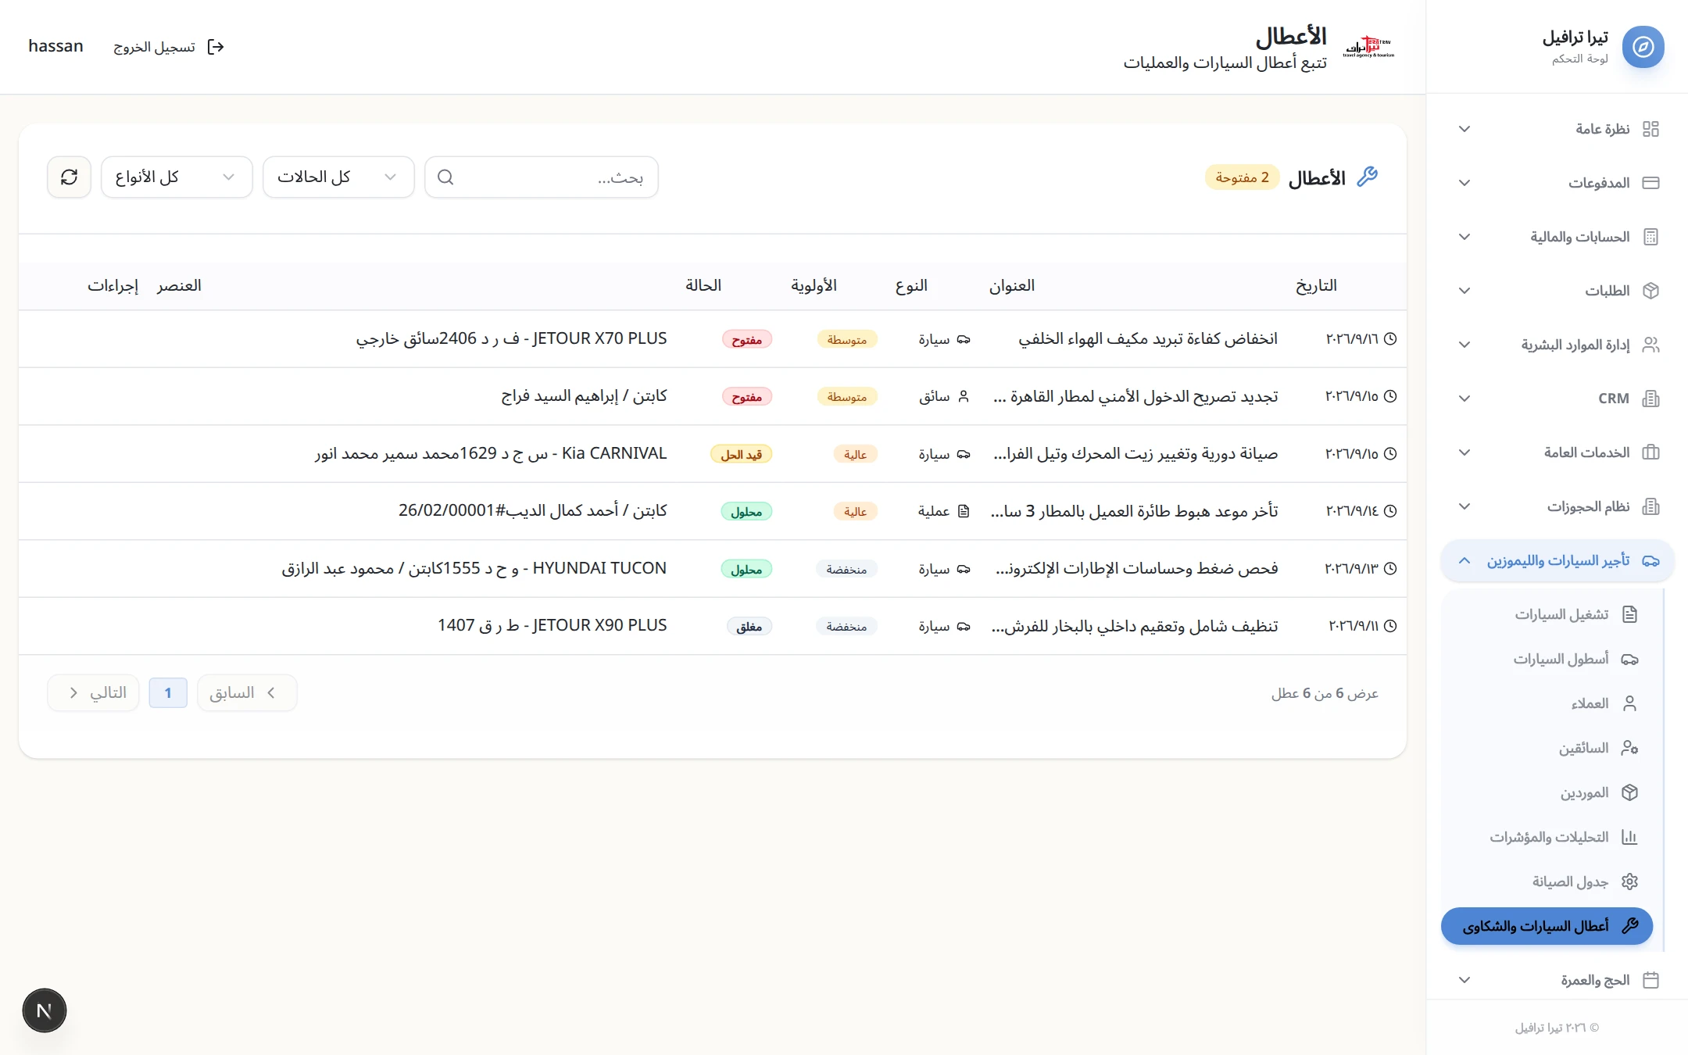Collapse تأجير السيارات والليموزين section
The height and width of the screenshot is (1055, 1688).
[1557, 560]
